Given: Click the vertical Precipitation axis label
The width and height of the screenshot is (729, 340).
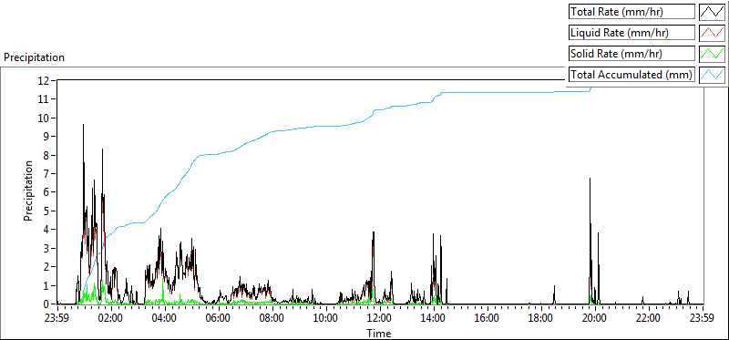Looking at the screenshot, I should point(28,191).
